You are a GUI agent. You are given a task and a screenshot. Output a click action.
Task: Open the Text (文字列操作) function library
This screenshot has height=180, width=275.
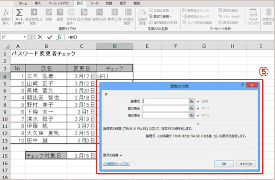tap(71, 17)
